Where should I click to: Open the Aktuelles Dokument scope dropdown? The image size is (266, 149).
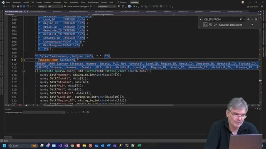236,25
